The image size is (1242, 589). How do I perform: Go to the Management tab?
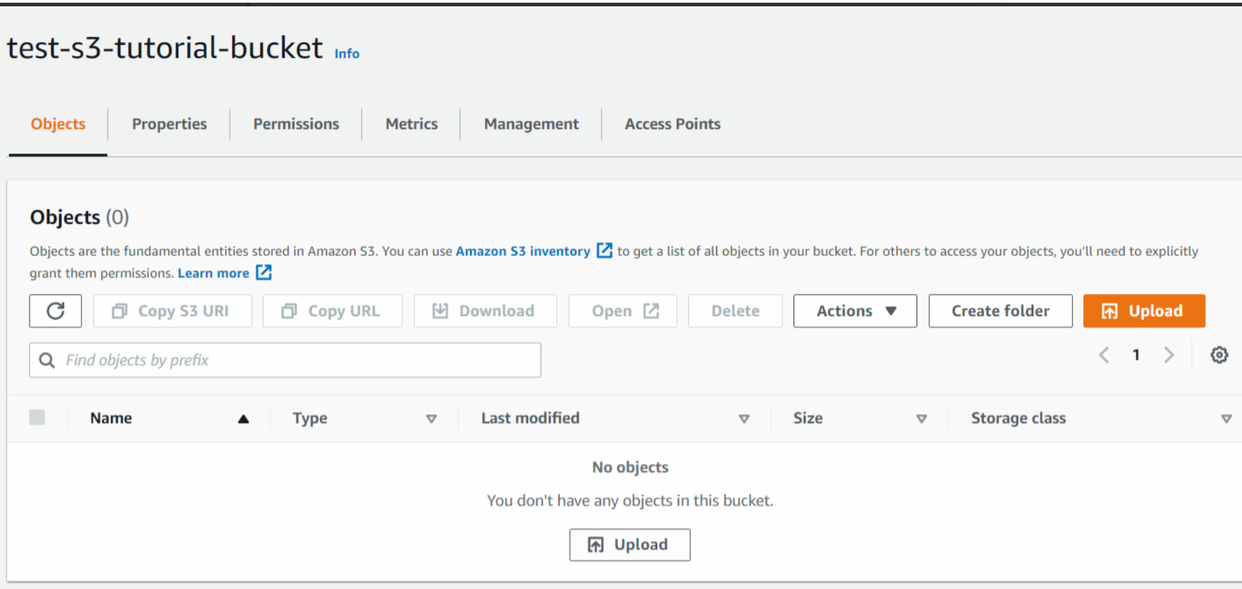[x=531, y=124]
